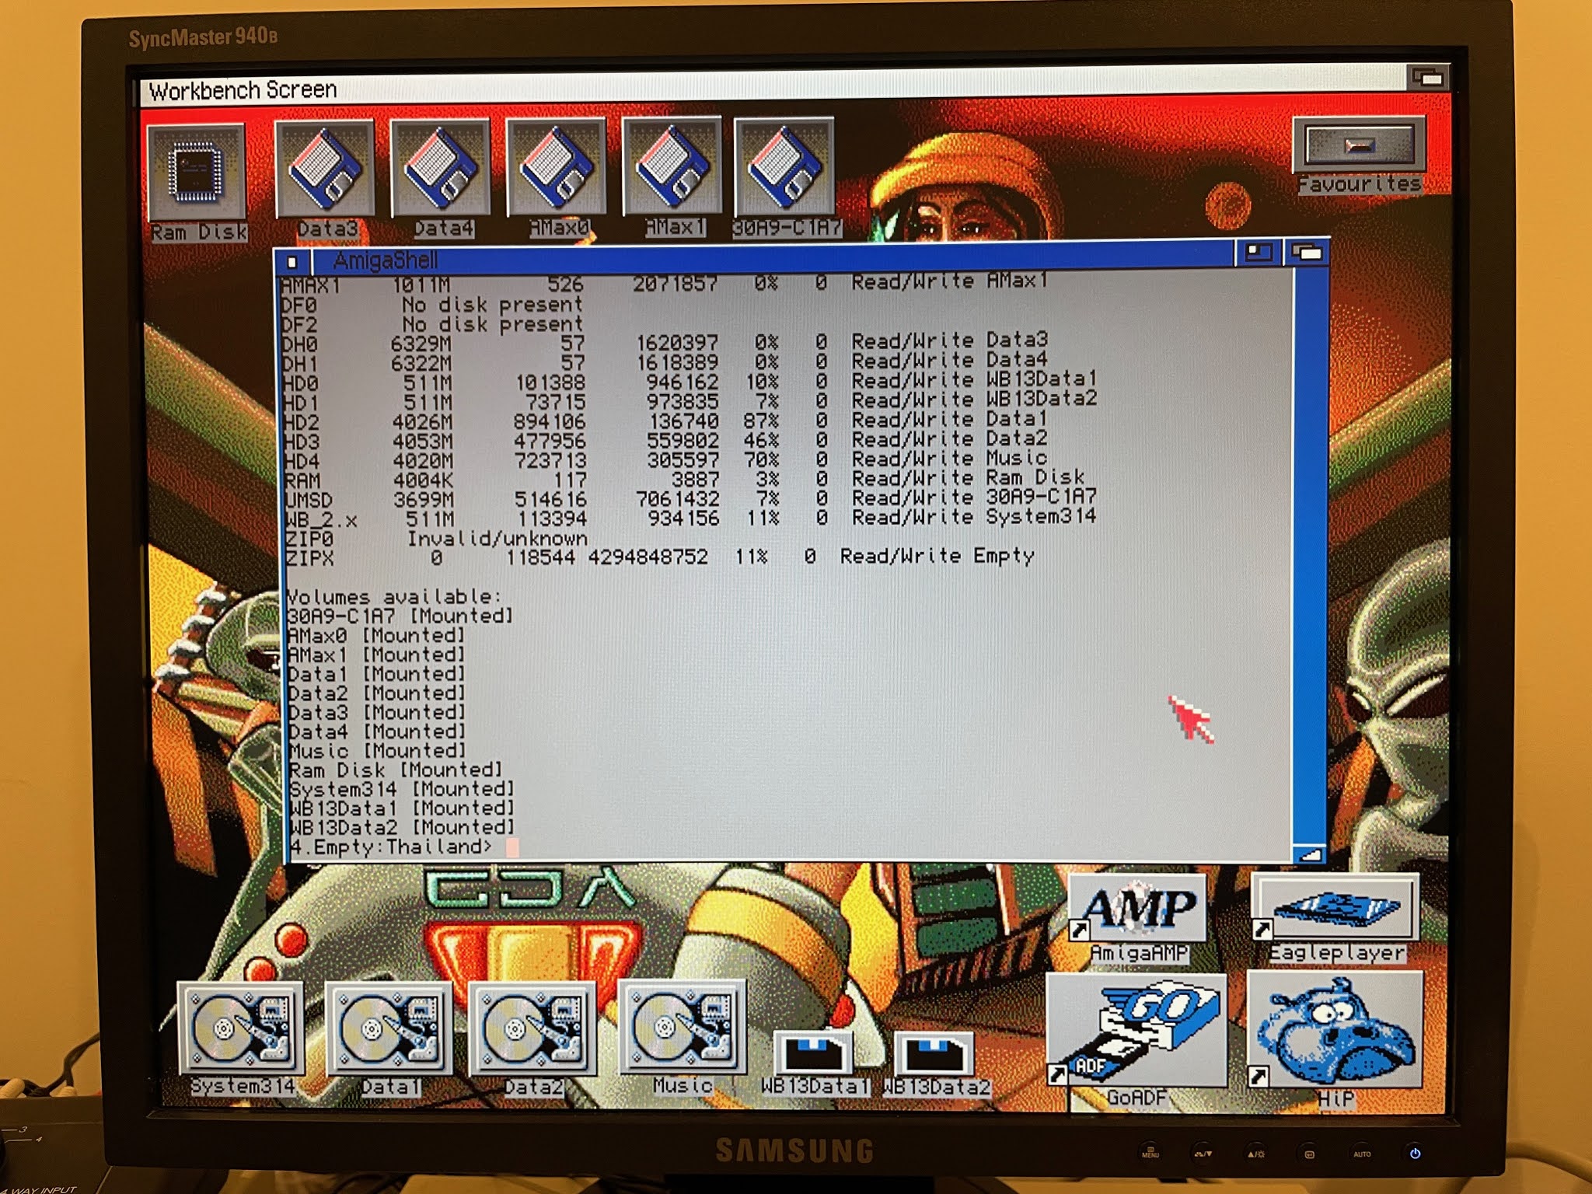Select the Data1 hard drive icon
This screenshot has height=1194, width=1592.
(x=389, y=1029)
